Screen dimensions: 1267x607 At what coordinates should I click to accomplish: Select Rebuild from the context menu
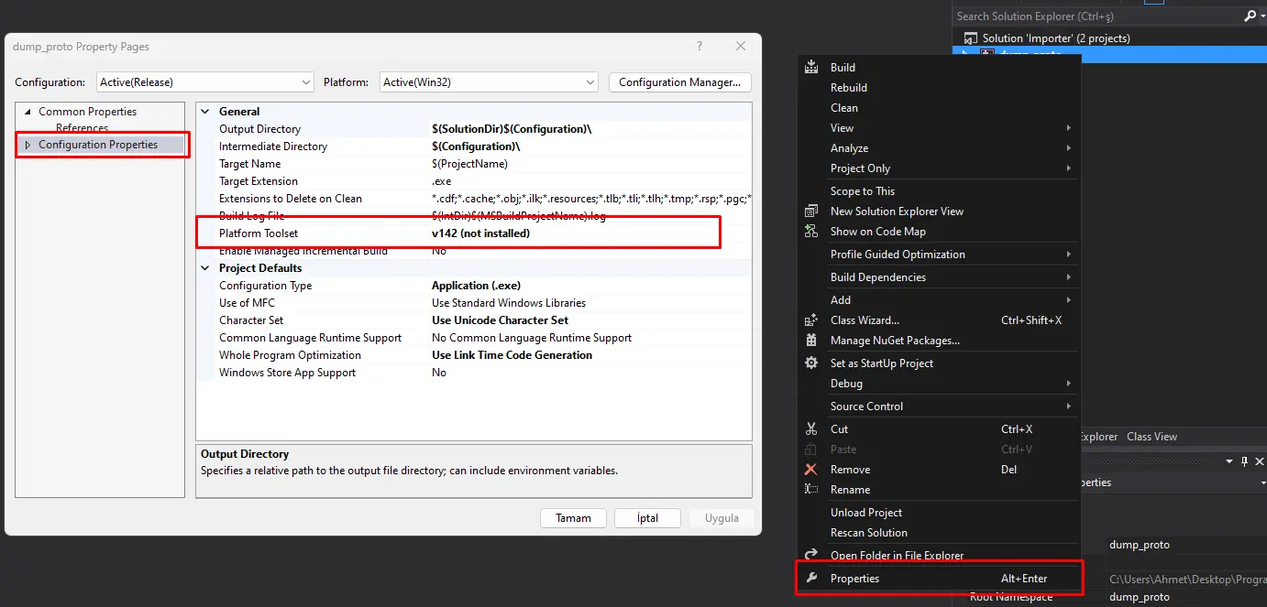848,88
